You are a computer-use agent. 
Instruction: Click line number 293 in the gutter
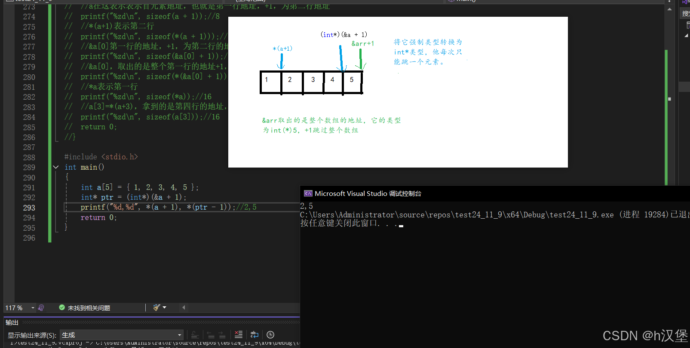(x=29, y=208)
